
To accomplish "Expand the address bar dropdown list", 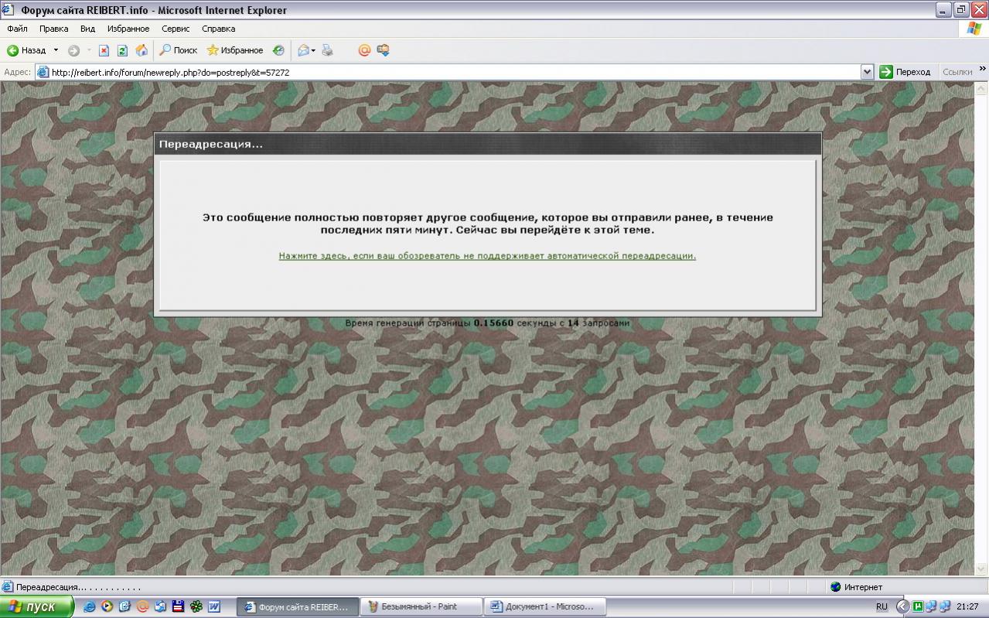I will (867, 72).
